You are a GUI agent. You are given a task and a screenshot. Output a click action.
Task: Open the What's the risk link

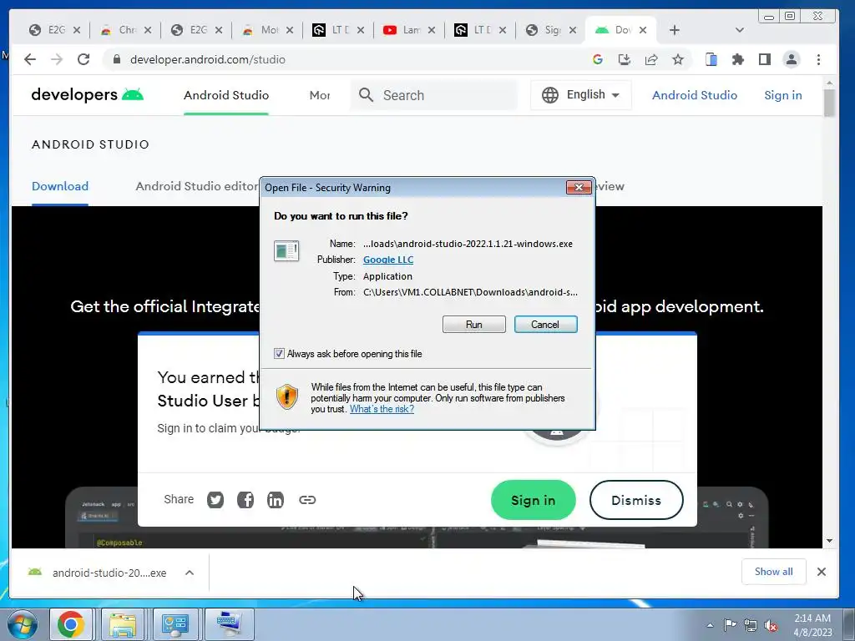[x=382, y=409]
